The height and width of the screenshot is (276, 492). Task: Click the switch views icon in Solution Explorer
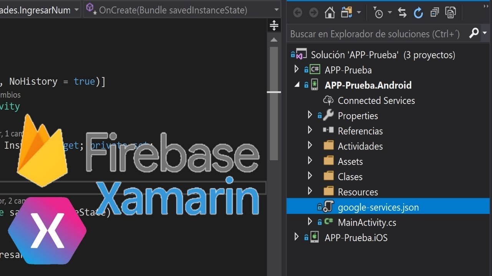coord(347,13)
